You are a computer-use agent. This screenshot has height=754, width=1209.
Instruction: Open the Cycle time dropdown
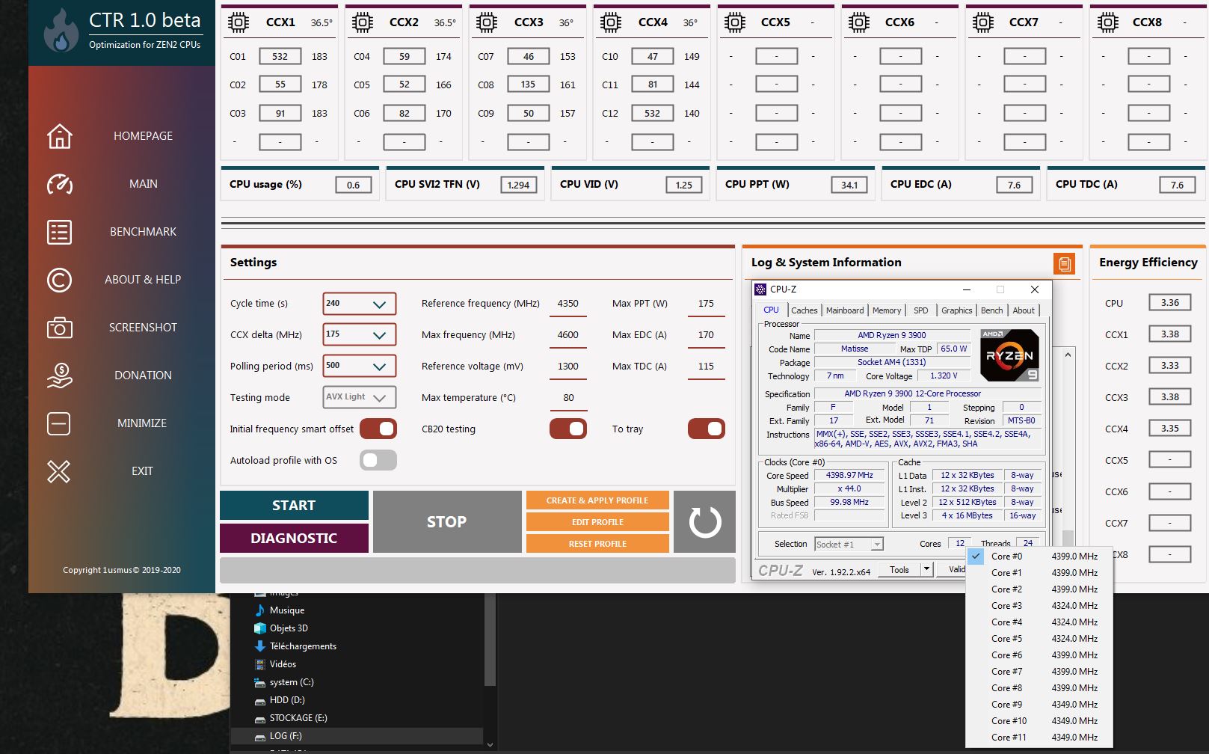coord(360,304)
